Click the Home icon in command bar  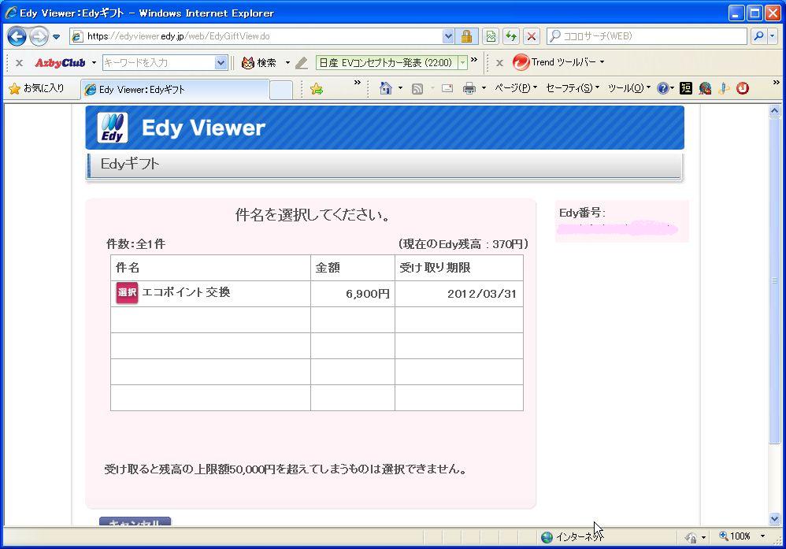click(x=385, y=88)
